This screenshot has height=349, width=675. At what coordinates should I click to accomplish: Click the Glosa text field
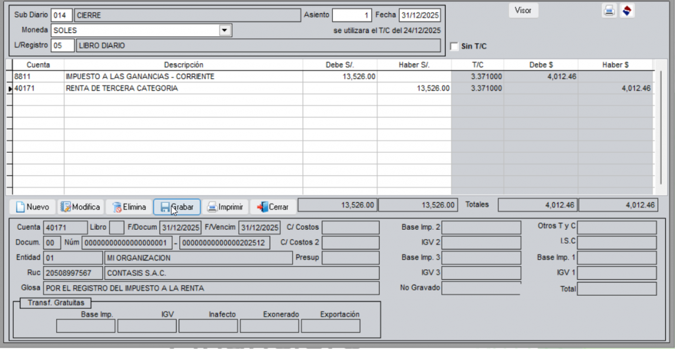(x=211, y=288)
